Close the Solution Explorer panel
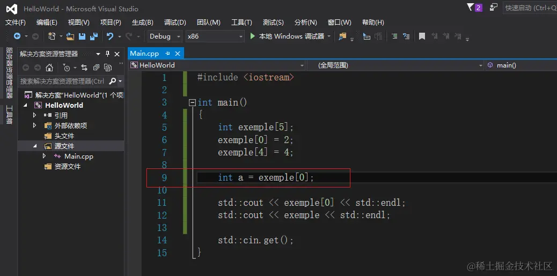Image resolution: width=557 pixels, height=276 pixels. click(x=117, y=54)
